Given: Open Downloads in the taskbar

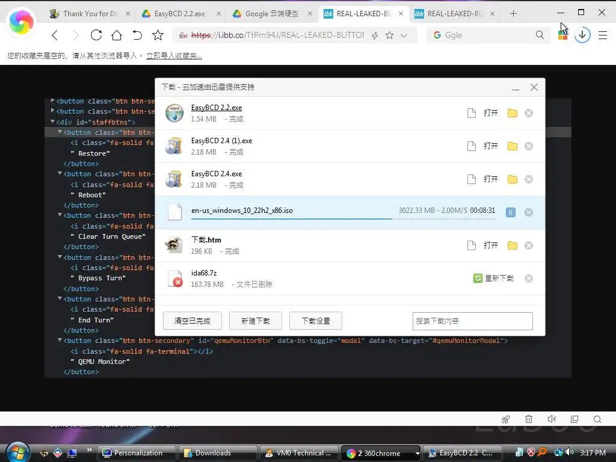Looking at the screenshot, I should click(x=218, y=453).
